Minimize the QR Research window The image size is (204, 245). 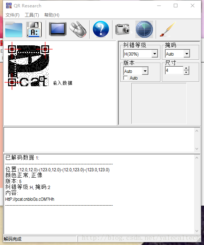159,6
